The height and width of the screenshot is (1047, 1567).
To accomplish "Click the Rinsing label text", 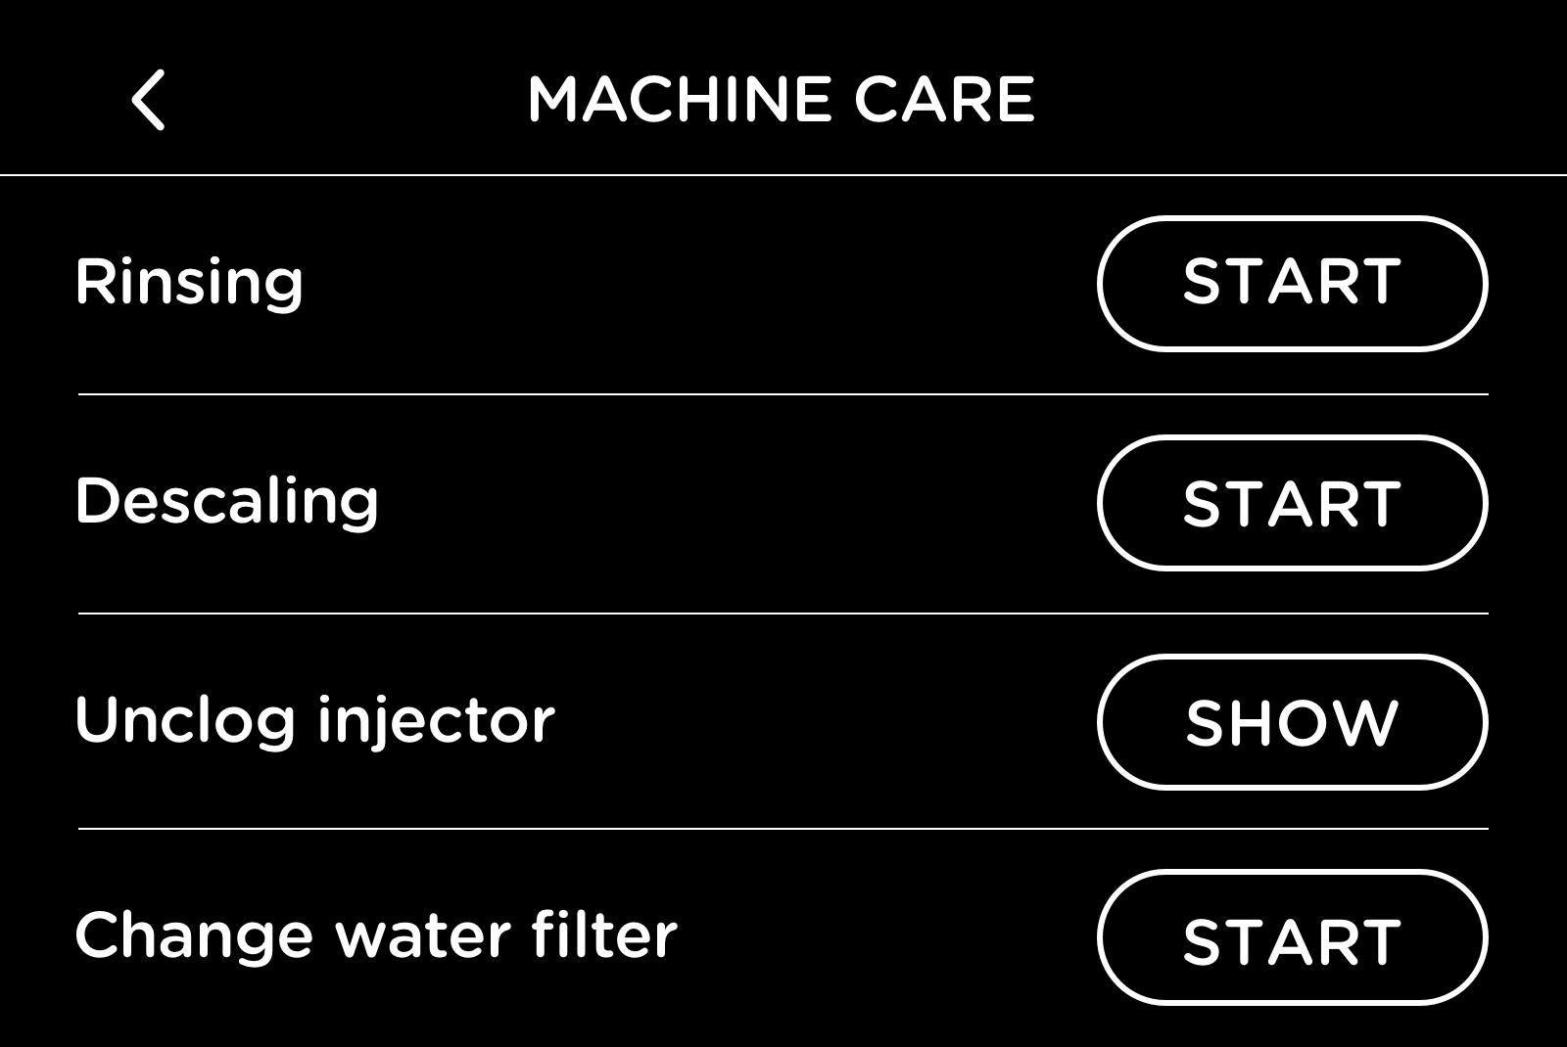I will (x=189, y=282).
